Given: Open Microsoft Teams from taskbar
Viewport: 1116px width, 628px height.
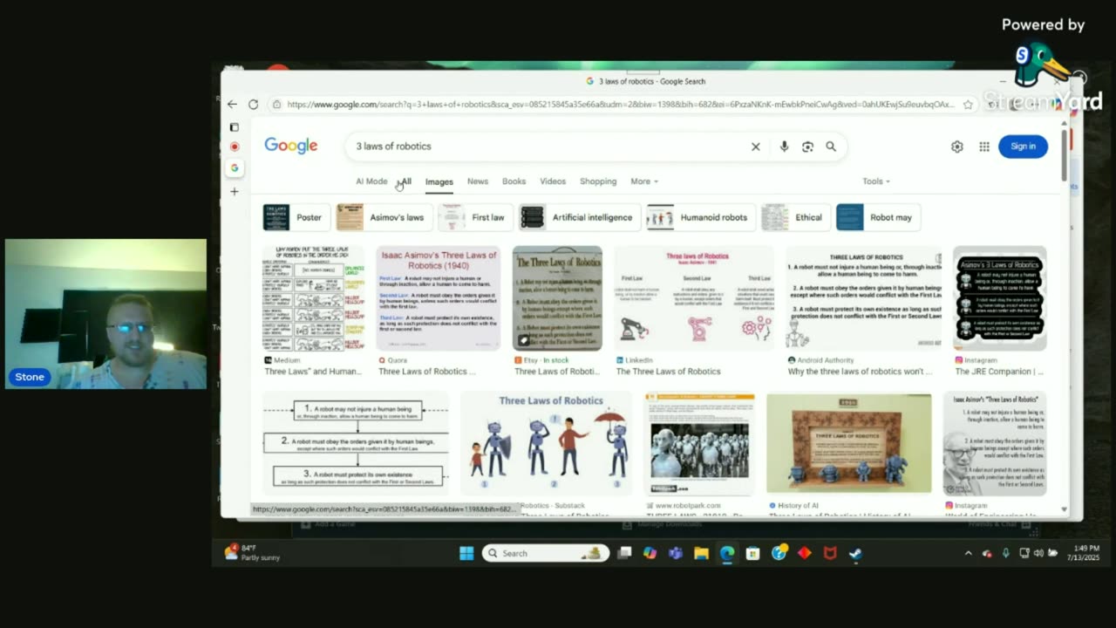Looking at the screenshot, I should [x=676, y=553].
